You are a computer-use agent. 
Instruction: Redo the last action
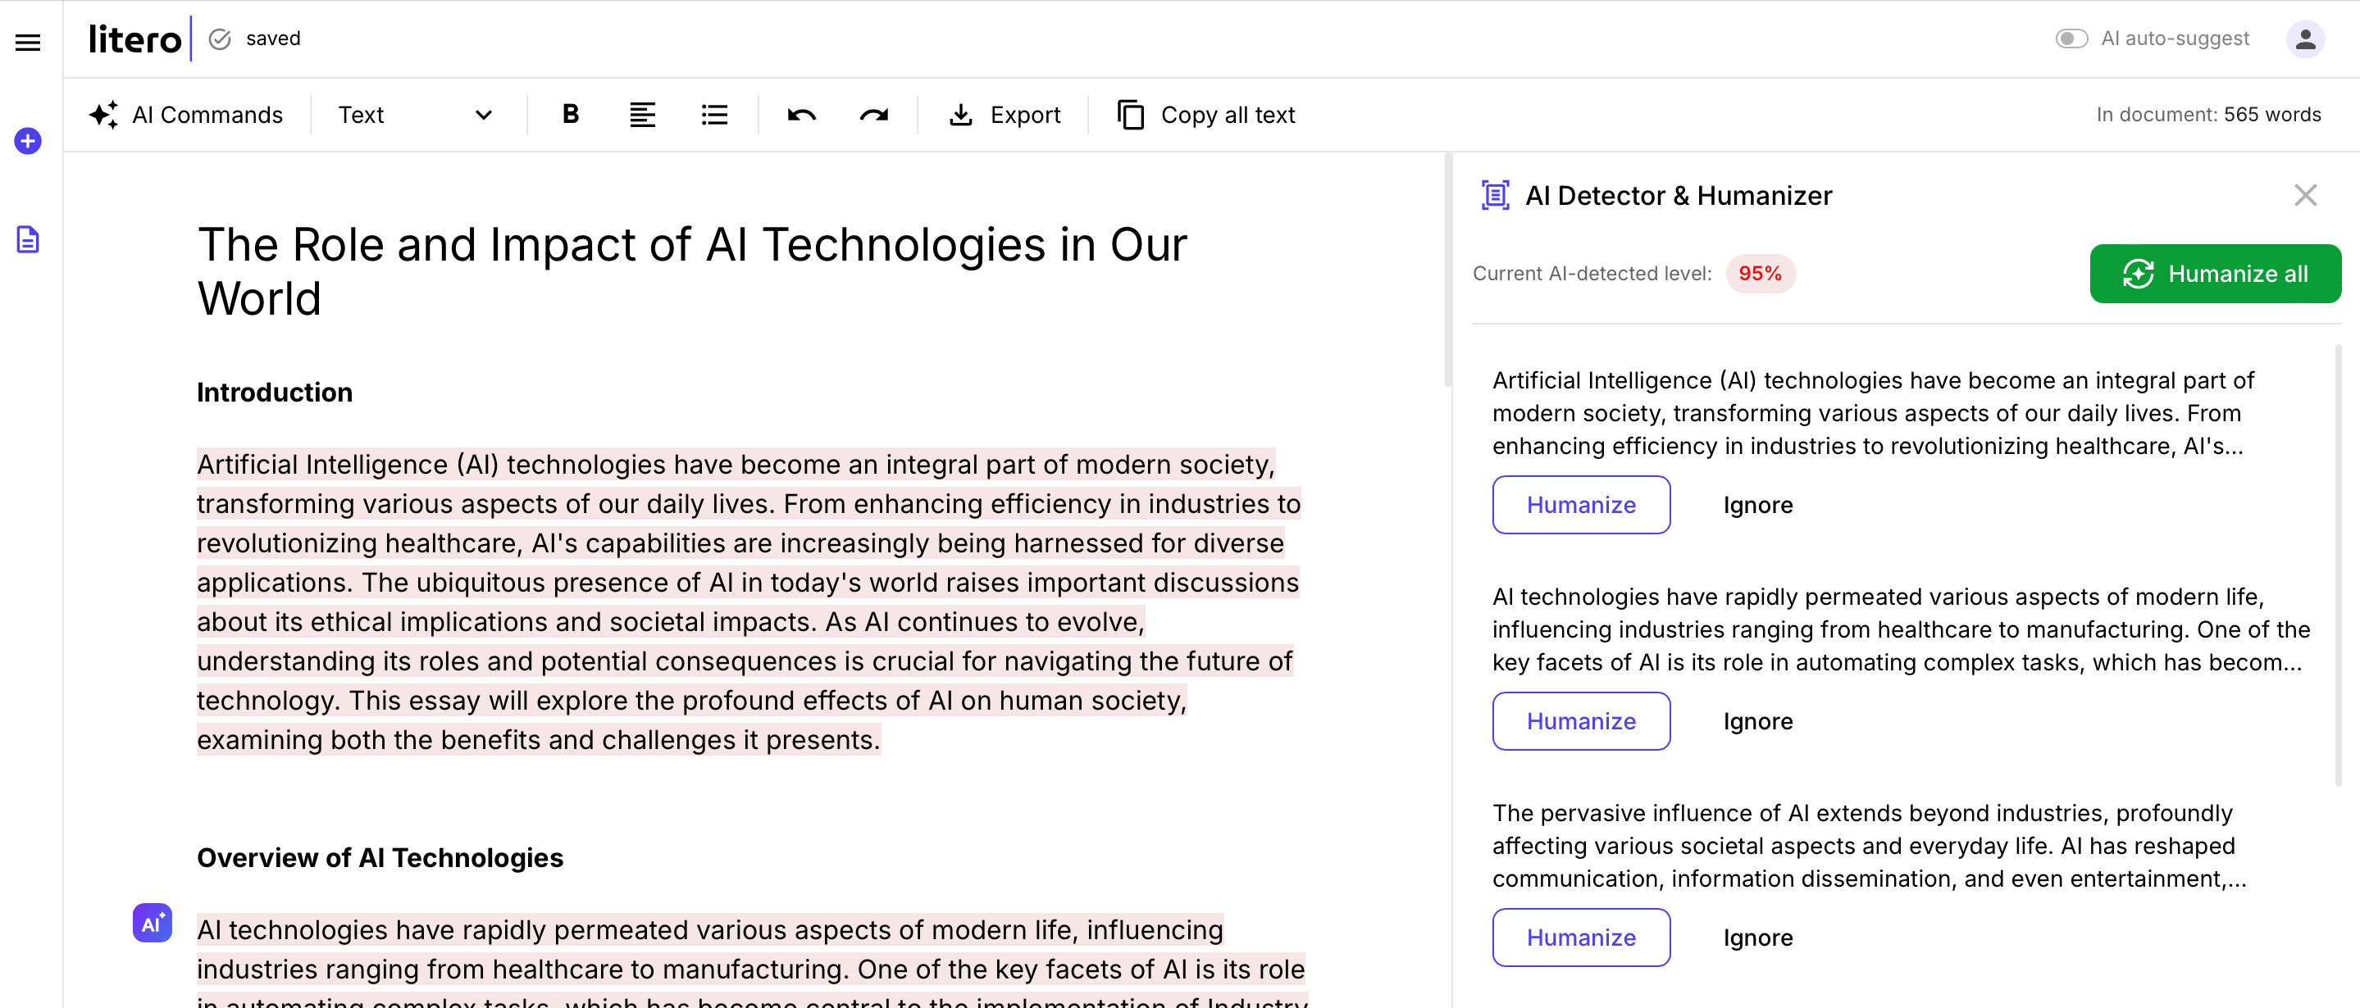coord(873,115)
